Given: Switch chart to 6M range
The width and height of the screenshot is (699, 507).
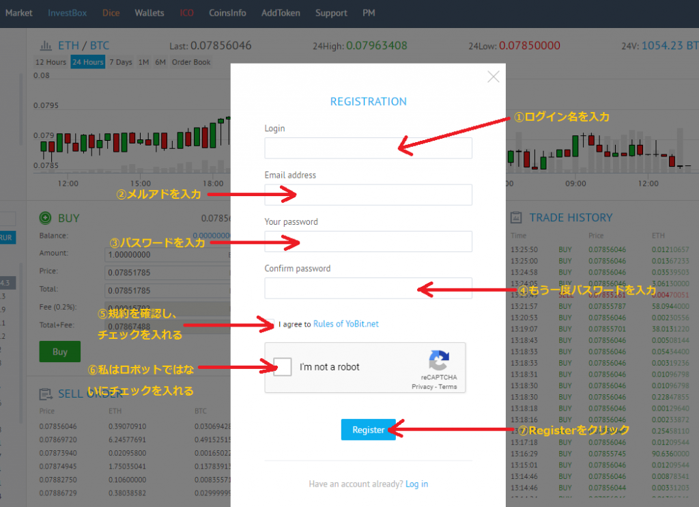Looking at the screenshot, I should [160, 62].
